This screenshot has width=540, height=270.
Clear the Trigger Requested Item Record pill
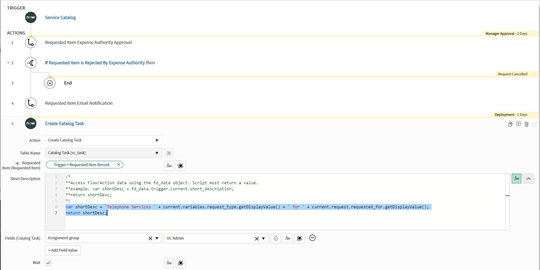tap(119, 165)
